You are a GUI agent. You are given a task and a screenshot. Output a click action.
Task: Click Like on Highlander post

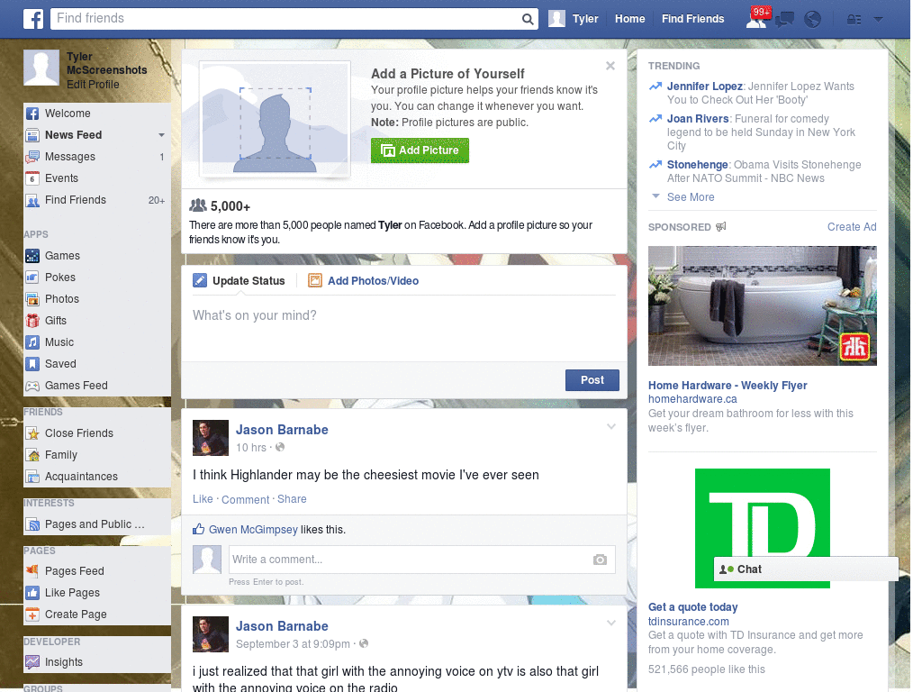tap(203, 499)
